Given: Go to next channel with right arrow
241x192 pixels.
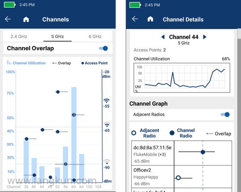Looking at the screenshot, I should click(205, 37).
